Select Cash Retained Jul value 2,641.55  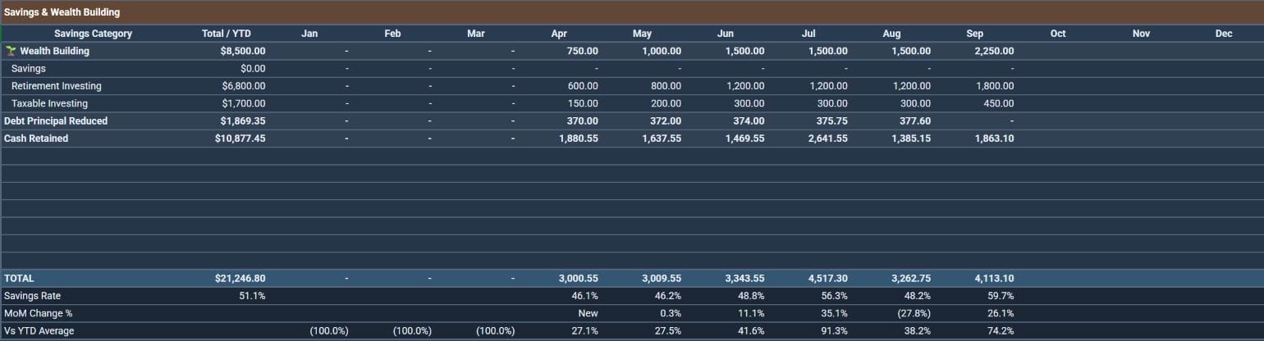[828, 139]
